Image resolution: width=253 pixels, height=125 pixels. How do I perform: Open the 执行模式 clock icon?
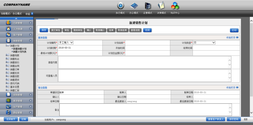[120, 6]
